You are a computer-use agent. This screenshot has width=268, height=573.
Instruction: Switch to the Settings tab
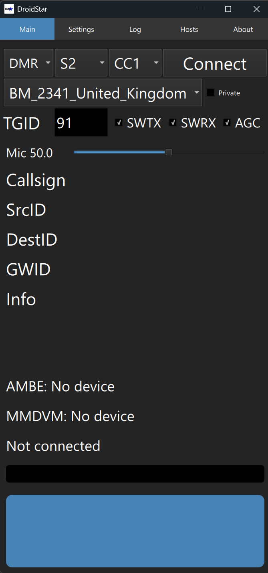coord(81,29)
